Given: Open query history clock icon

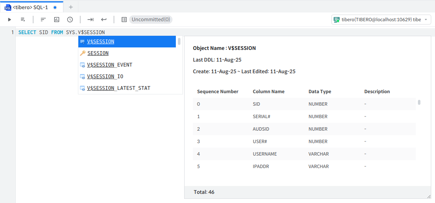Looking at the screenshot, I should [70, 20].
